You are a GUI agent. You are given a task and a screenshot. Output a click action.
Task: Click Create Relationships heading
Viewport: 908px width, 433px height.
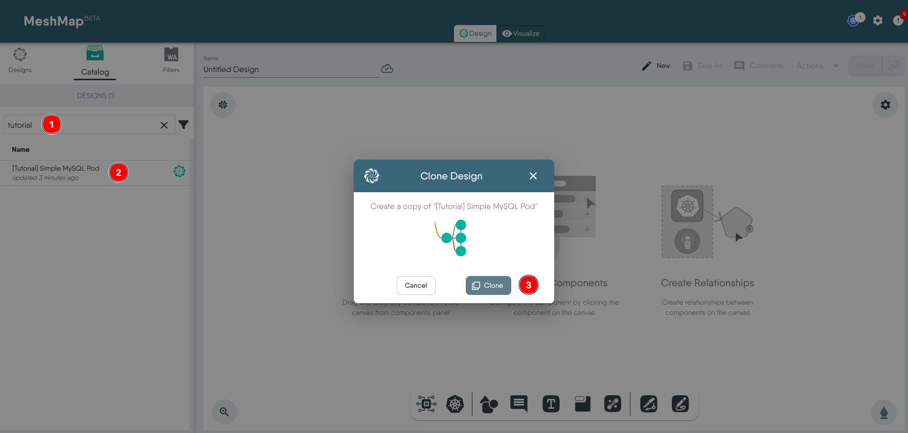(708, 283)
